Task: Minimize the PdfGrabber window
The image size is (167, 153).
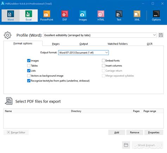Action: point(143,4)
